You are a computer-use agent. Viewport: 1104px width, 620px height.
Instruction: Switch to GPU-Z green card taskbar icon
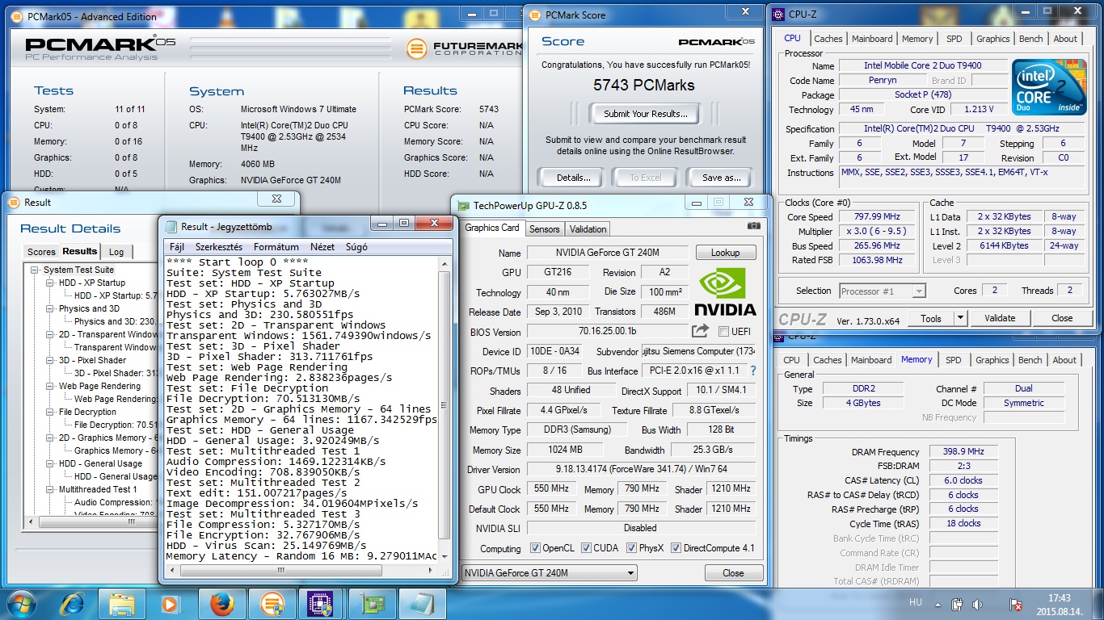pyautogui.click(x=373, y=604)
